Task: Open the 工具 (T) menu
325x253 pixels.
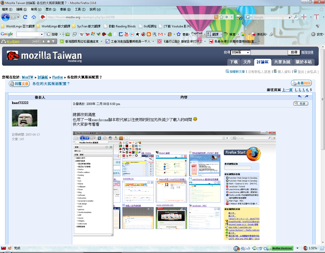Action: 80,9
